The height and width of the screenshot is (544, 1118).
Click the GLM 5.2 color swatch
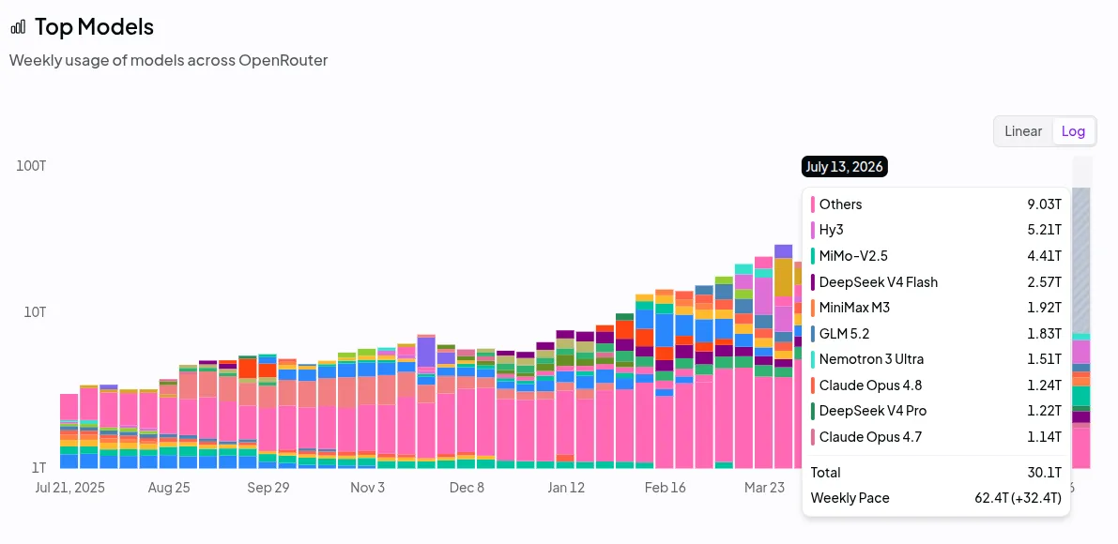[813, 333]
